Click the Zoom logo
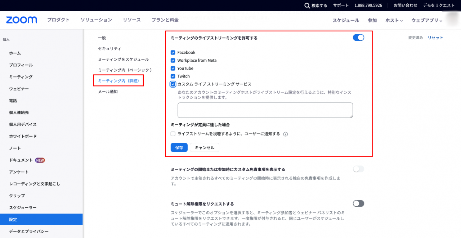This screenshot has height=238, width=461. pyautogui.click(x=21, y=20)
